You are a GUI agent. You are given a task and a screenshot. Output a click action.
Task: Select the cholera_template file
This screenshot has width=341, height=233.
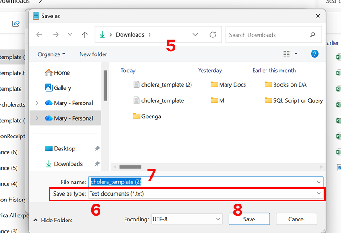[x=159, y=100]
